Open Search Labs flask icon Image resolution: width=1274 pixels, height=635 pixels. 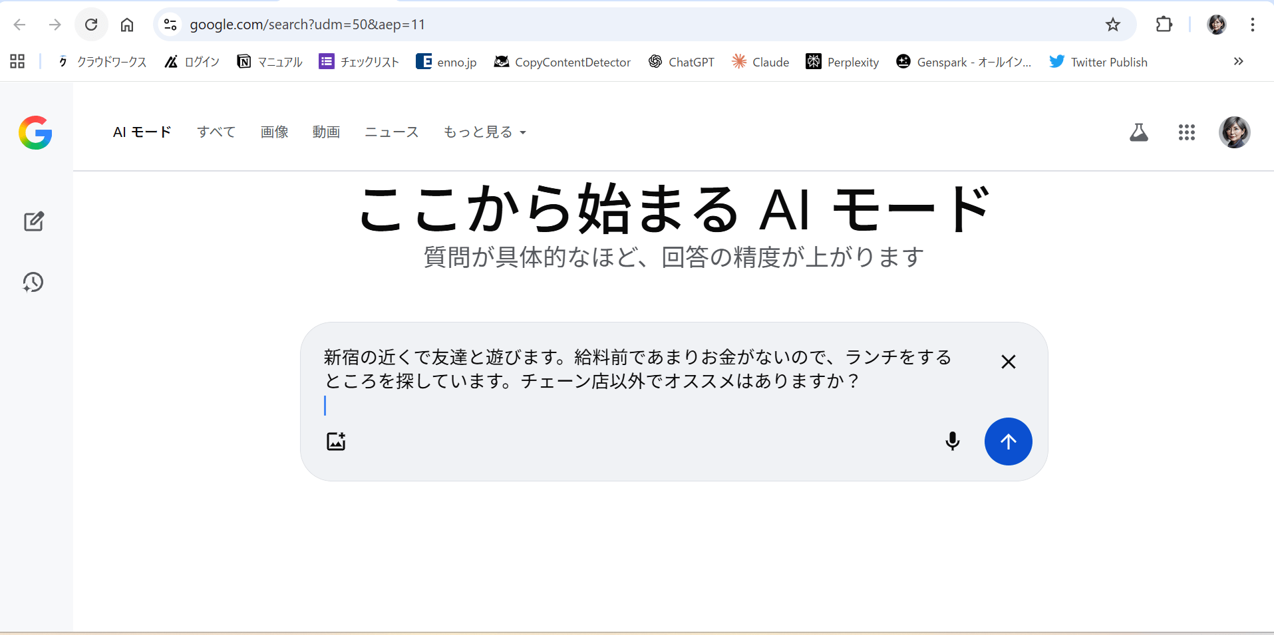(x=1138, y=132)
